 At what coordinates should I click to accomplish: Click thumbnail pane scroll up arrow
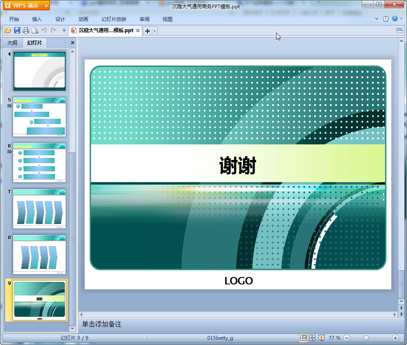72,52
